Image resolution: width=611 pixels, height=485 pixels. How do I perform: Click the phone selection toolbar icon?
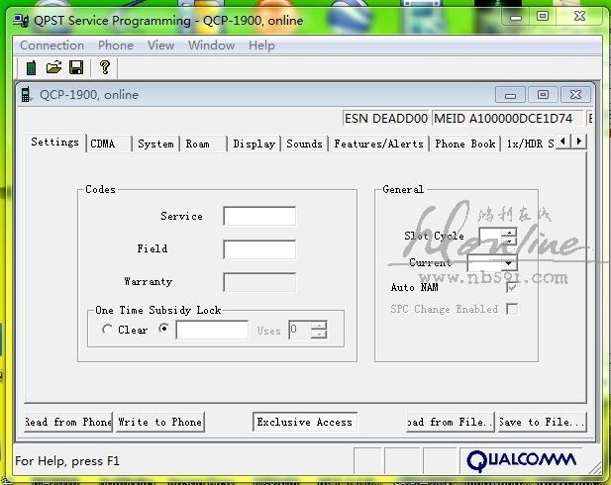click(x=31, y=67)
